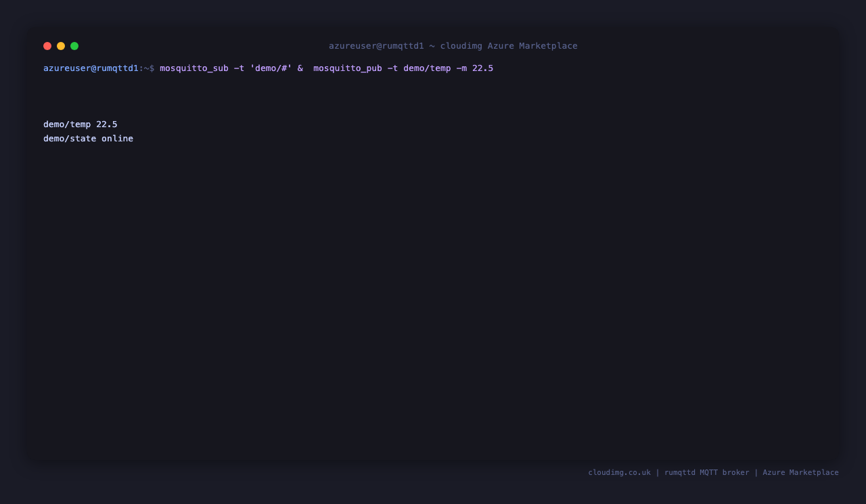Click the red close window dot
Viewport: 866px width, 504px height.
47,46
